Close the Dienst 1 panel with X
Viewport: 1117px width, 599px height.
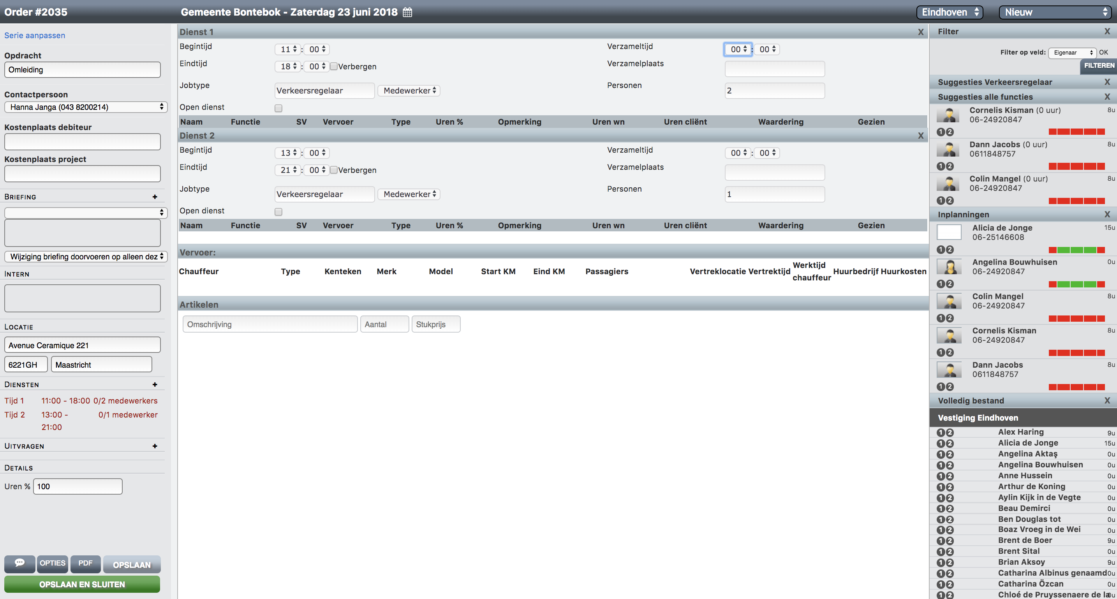coord(921,32)
